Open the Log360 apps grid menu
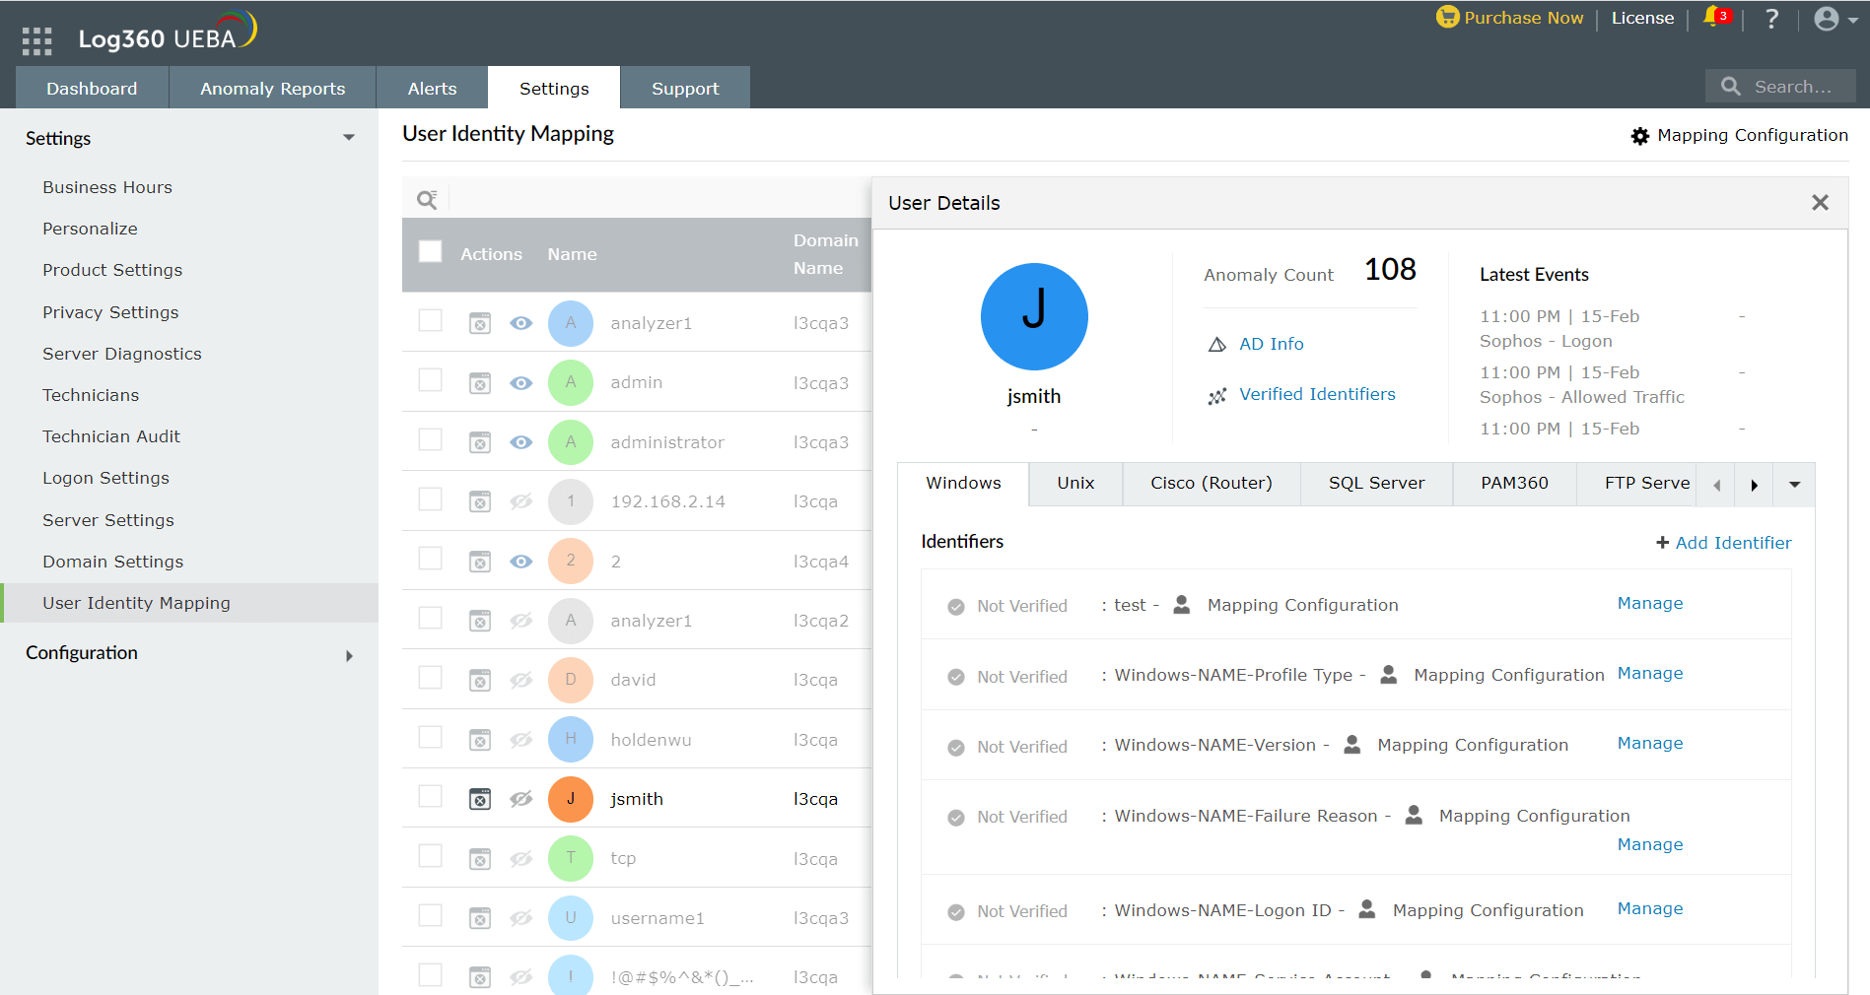Image resolution: width=1870 pixels, height=995 pixels. (35, 40)
